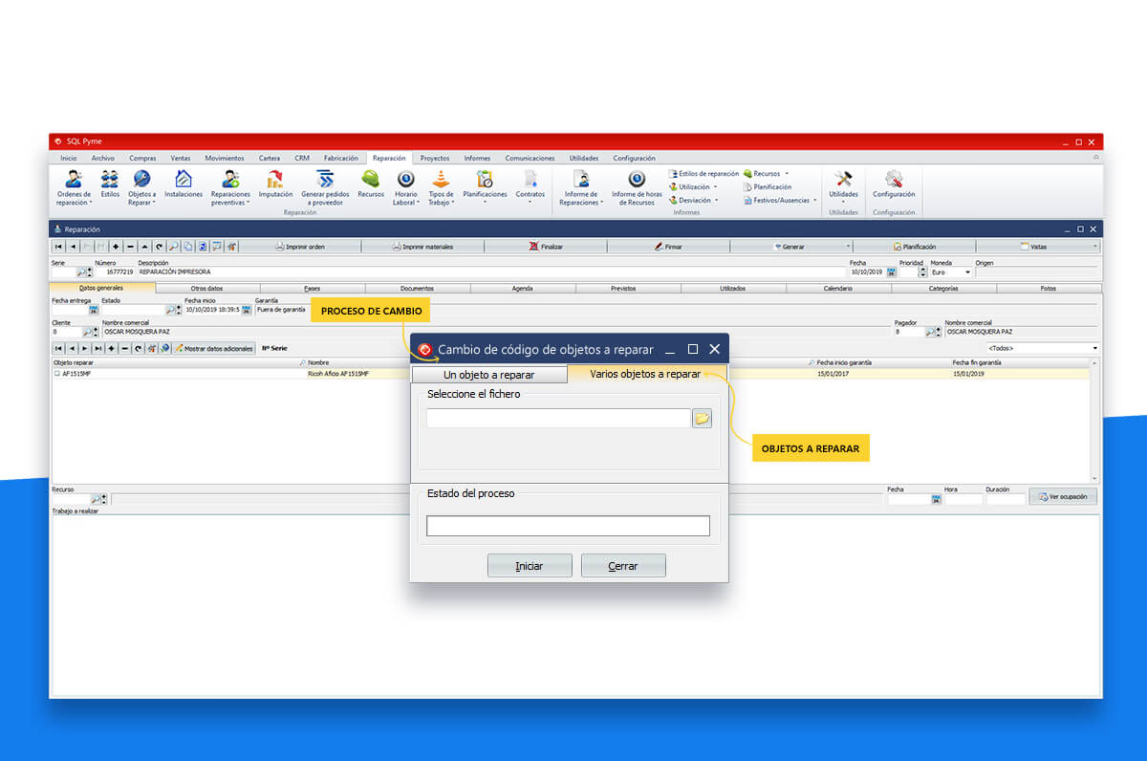Click the Fecha calendar picker icon
Screen dimensions: 1147x761
coord(891,272)
